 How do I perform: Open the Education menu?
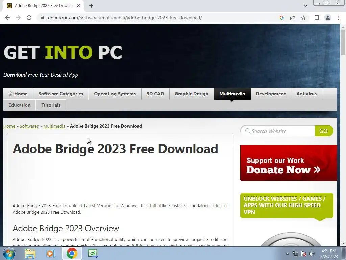click(19, 105)
